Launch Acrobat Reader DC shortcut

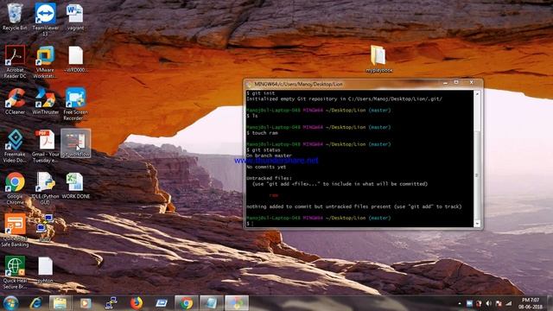pyautogui.click(x=15, y=61)
